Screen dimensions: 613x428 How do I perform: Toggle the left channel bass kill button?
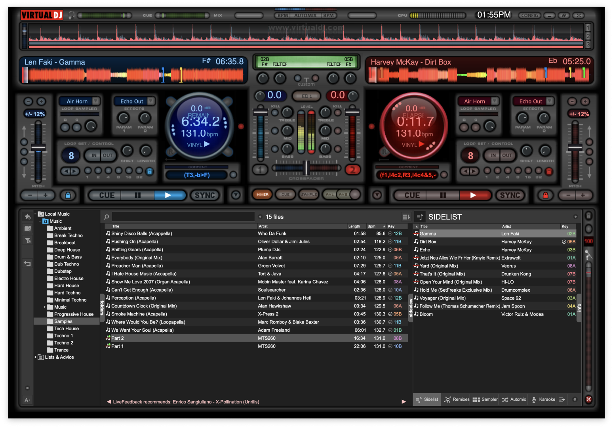point(274,149)
